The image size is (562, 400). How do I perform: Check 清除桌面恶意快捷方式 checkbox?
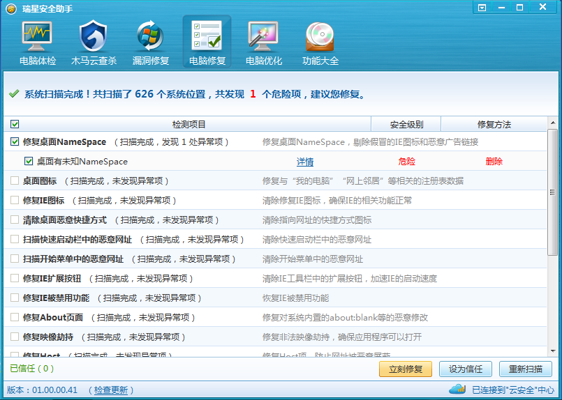pos(15,220)
